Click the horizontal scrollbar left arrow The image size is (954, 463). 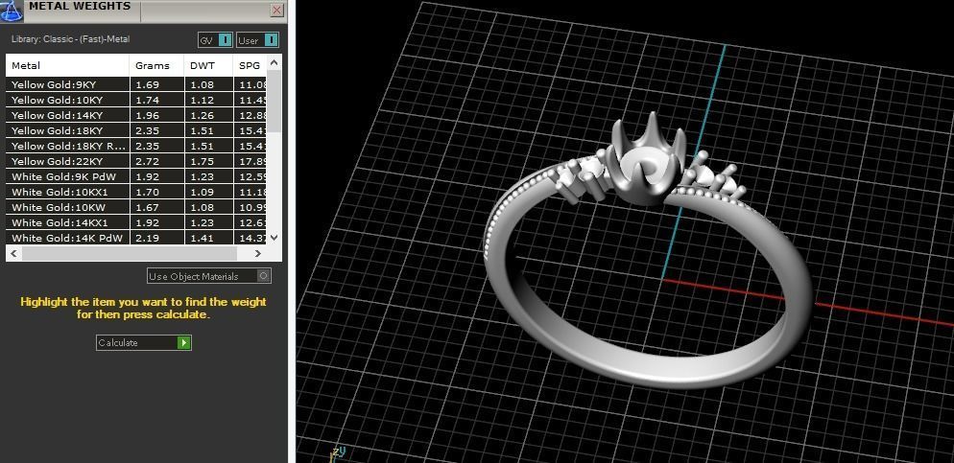[13, 253]
